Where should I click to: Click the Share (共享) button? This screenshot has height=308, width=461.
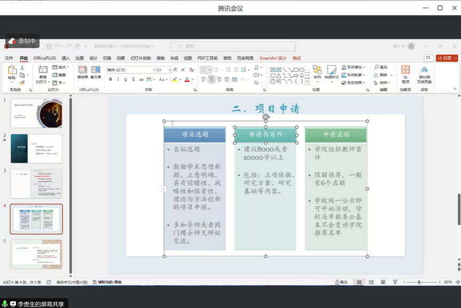point(447,58)
